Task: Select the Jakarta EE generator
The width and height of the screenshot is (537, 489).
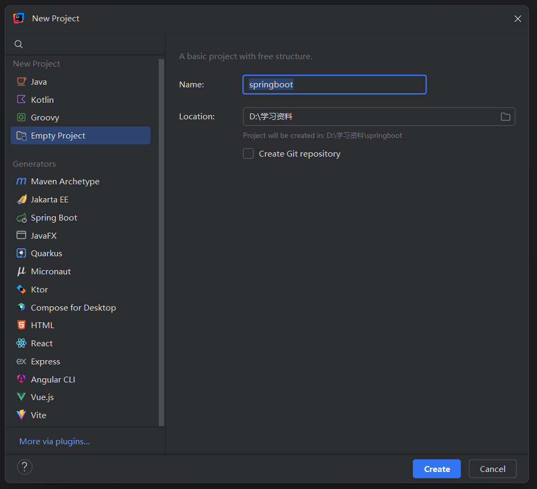Action: tap(80, 199)
